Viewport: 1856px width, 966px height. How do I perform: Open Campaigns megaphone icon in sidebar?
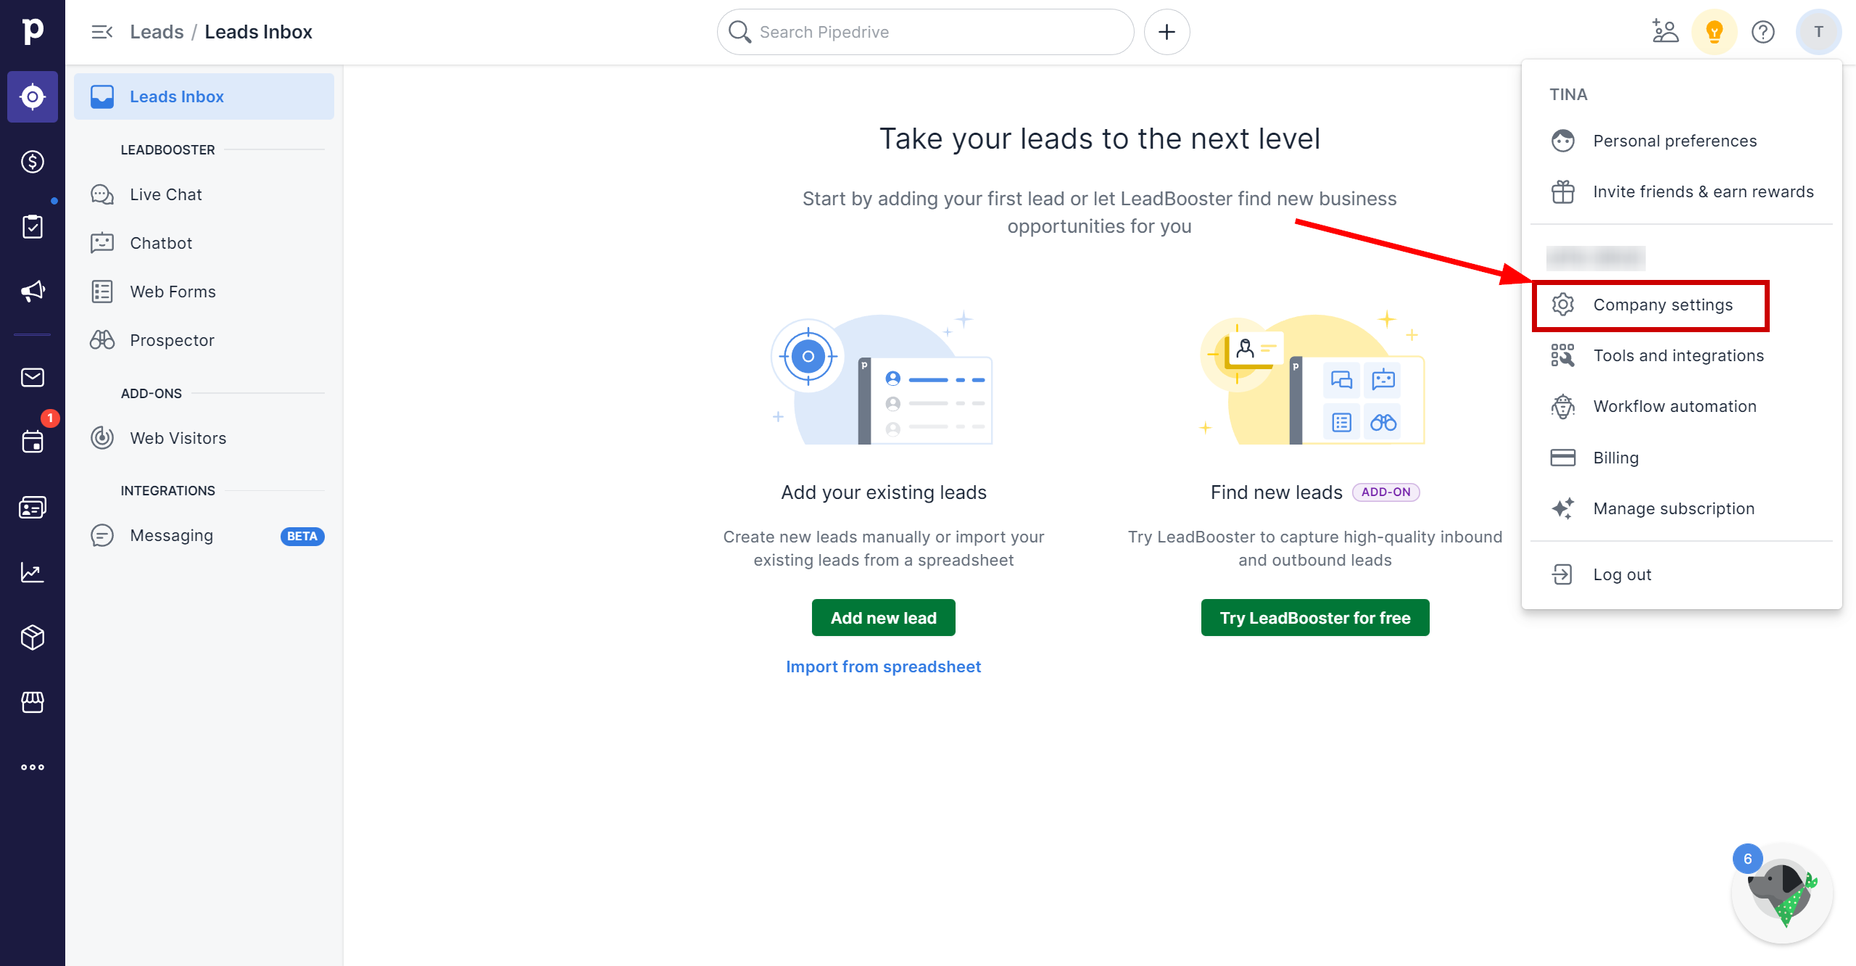click(33, 292)
